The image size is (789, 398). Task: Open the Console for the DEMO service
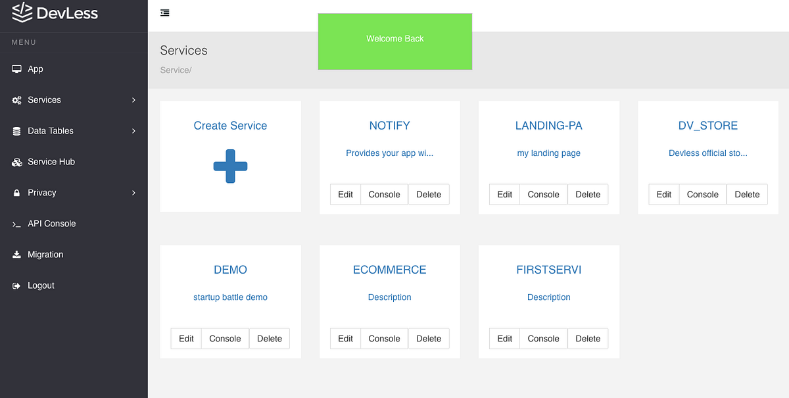(x=225, y=338)
